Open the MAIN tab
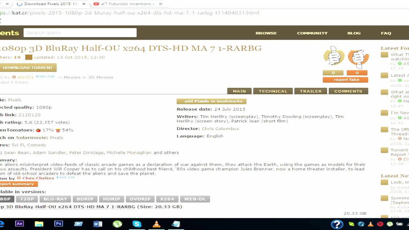The height and width of the screenshot is (230, 409). tap(239, 91)
